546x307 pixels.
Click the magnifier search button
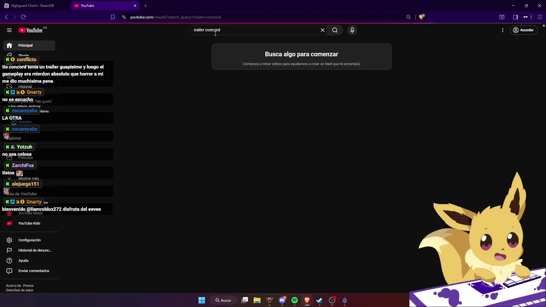pyautogui.click(x=335, y=30)
